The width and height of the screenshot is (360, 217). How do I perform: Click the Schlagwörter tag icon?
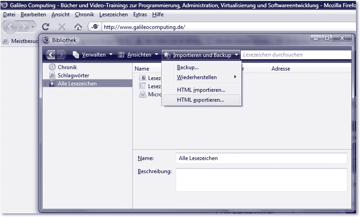[x=52, y=75]
